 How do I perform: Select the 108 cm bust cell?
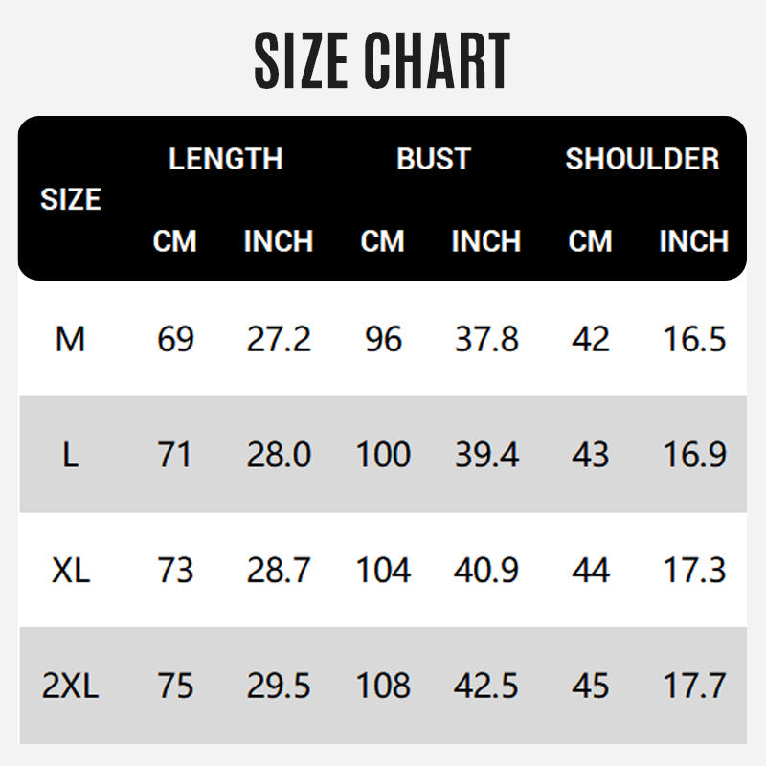pyautogui.click(x=383, y=687)
